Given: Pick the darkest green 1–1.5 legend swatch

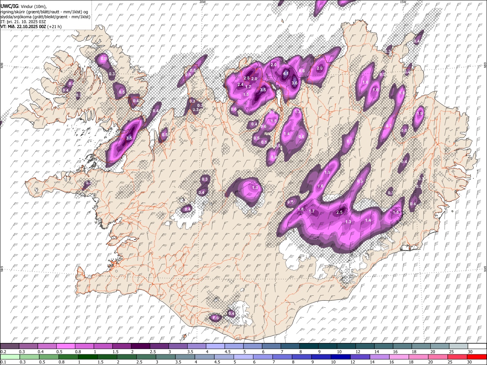Looking at the screenshot, I should [88, 357].
